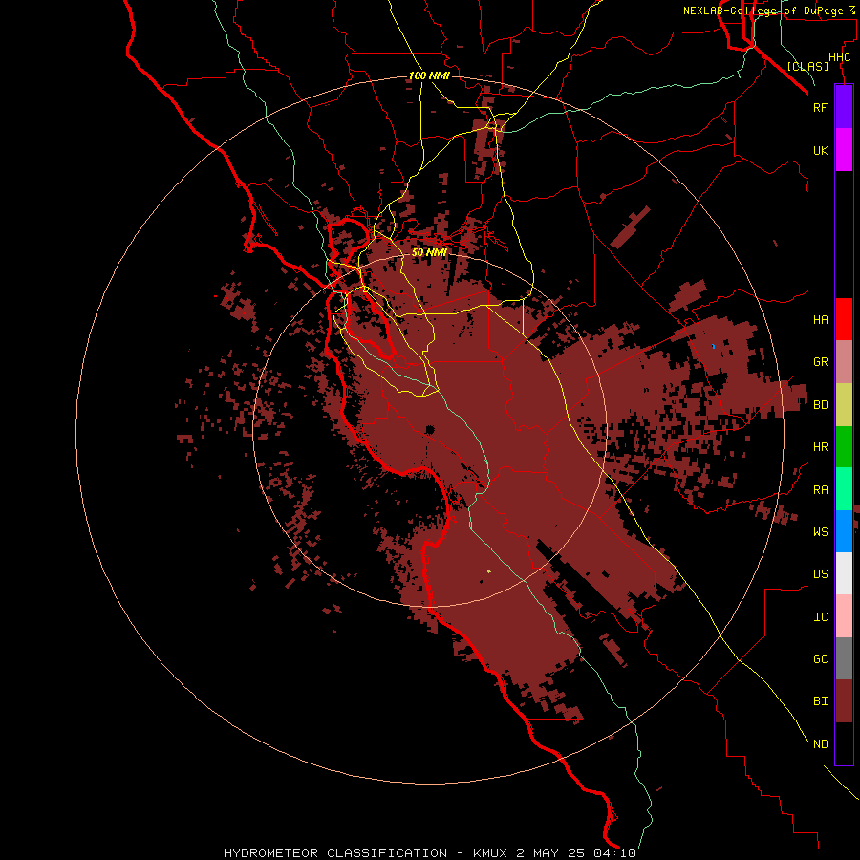Click the GR legend label
This screenshot has height=860, width=860.
821,362
